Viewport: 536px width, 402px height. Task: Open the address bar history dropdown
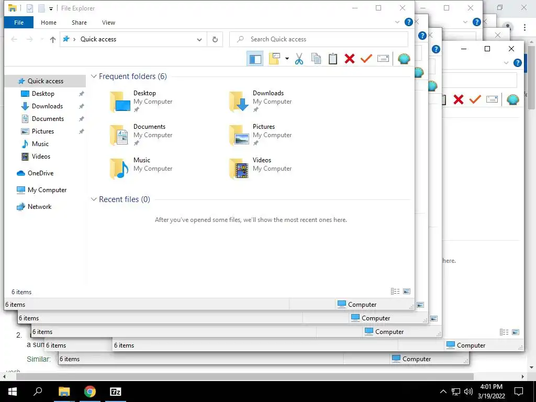pyautogui.click(x=199, y=39)
